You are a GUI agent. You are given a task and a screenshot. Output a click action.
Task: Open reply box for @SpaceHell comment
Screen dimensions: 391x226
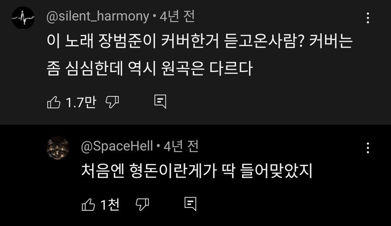(x=190, y=203)
